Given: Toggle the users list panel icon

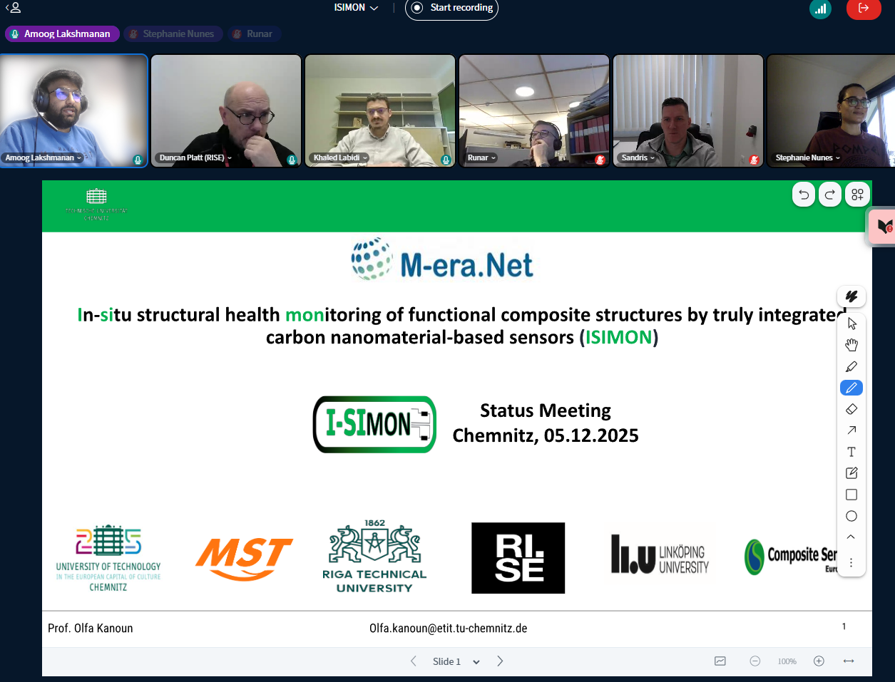Looking at the screenshot, I should 13,8.
